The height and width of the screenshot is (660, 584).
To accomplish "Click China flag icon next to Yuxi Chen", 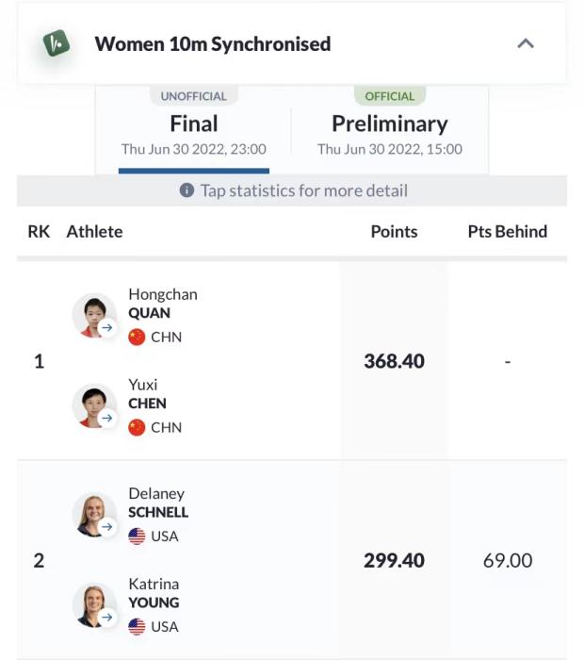I will click(x=137, y=427).
